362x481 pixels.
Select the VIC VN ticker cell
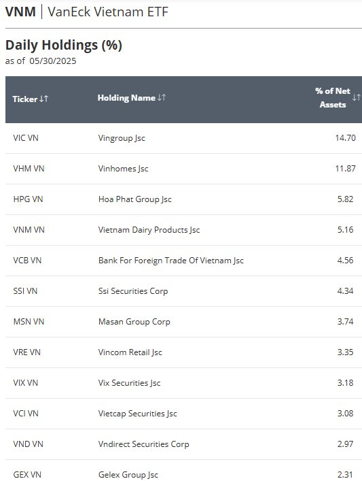click(26, 137)
